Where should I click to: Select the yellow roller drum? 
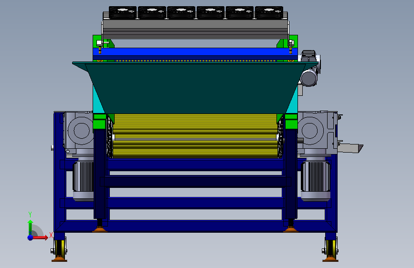coord(195,136)
